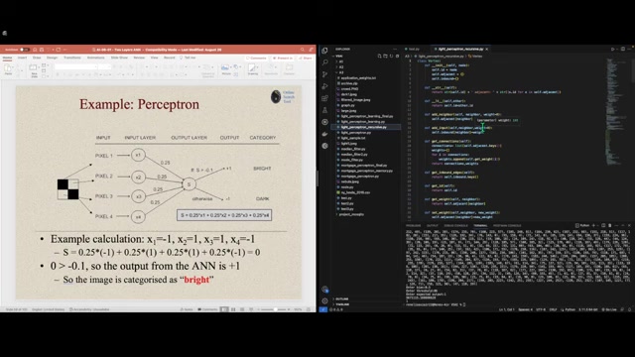Image resolution: width=635 pixels, height=357 pixels.
Task: Expand the TIMELINE section in Explorer
Action: [341, 304]
